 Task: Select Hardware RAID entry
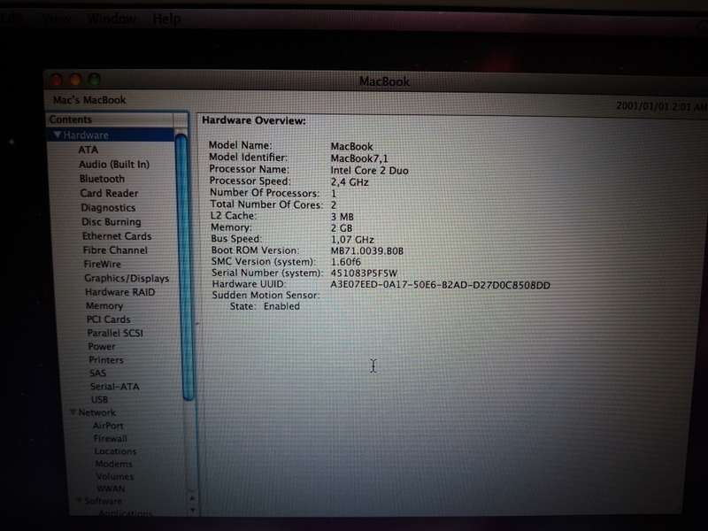click(x=119, y=292)
